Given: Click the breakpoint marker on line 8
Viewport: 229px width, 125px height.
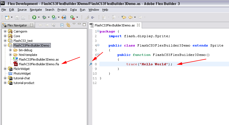Looking at the screenshot, I should (91, 64).
